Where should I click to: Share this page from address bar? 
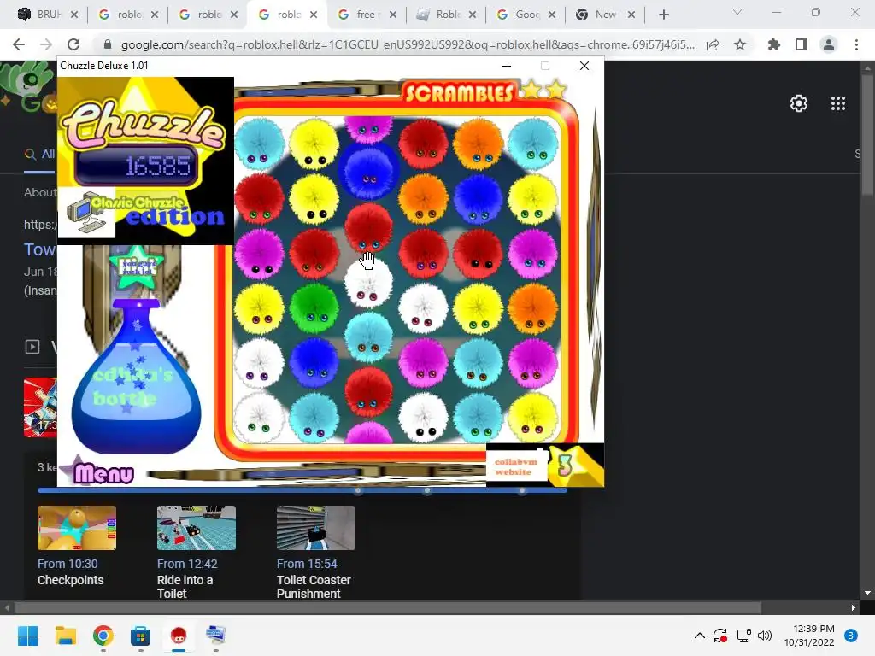(713, 44)
